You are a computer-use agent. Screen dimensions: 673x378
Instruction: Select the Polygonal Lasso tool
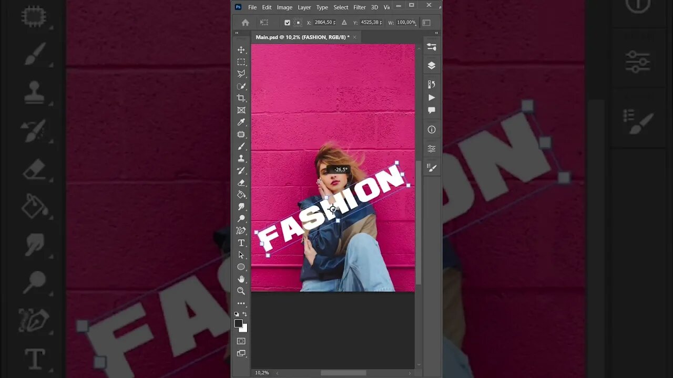click(241, 74)
